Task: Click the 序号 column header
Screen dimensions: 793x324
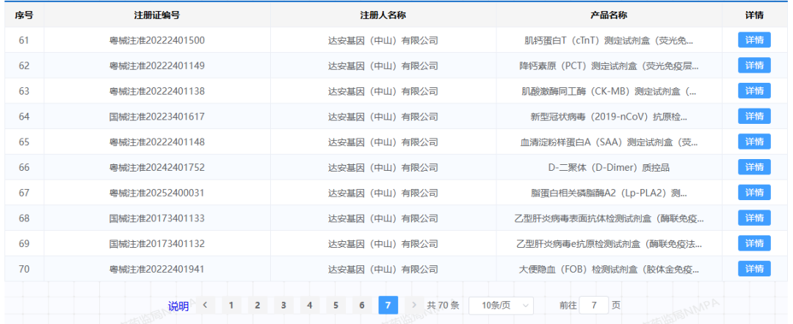Action: point(23,15)
